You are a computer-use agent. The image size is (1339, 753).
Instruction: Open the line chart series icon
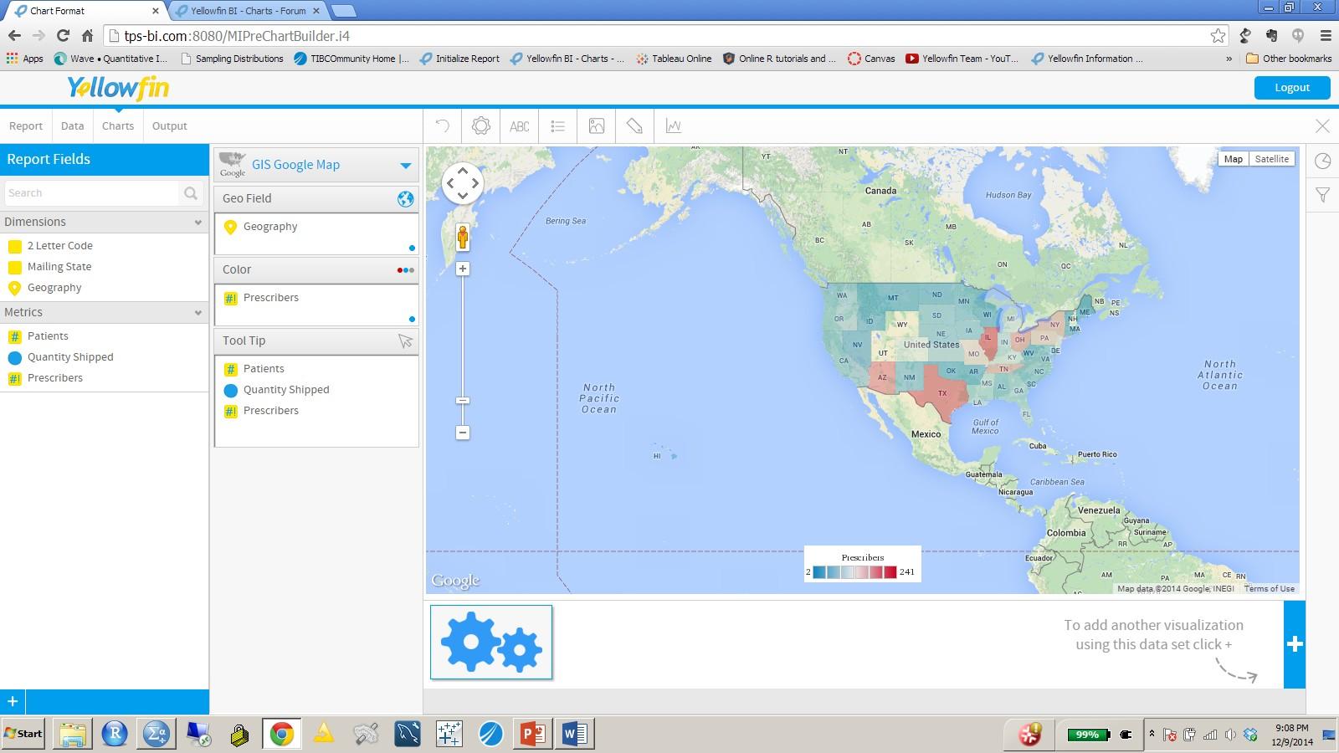[x=674, y=126]
